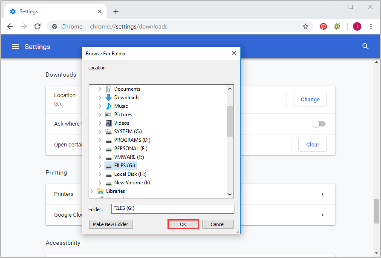Click the Music note icon
Screen dimensions: 381x258
109,106
